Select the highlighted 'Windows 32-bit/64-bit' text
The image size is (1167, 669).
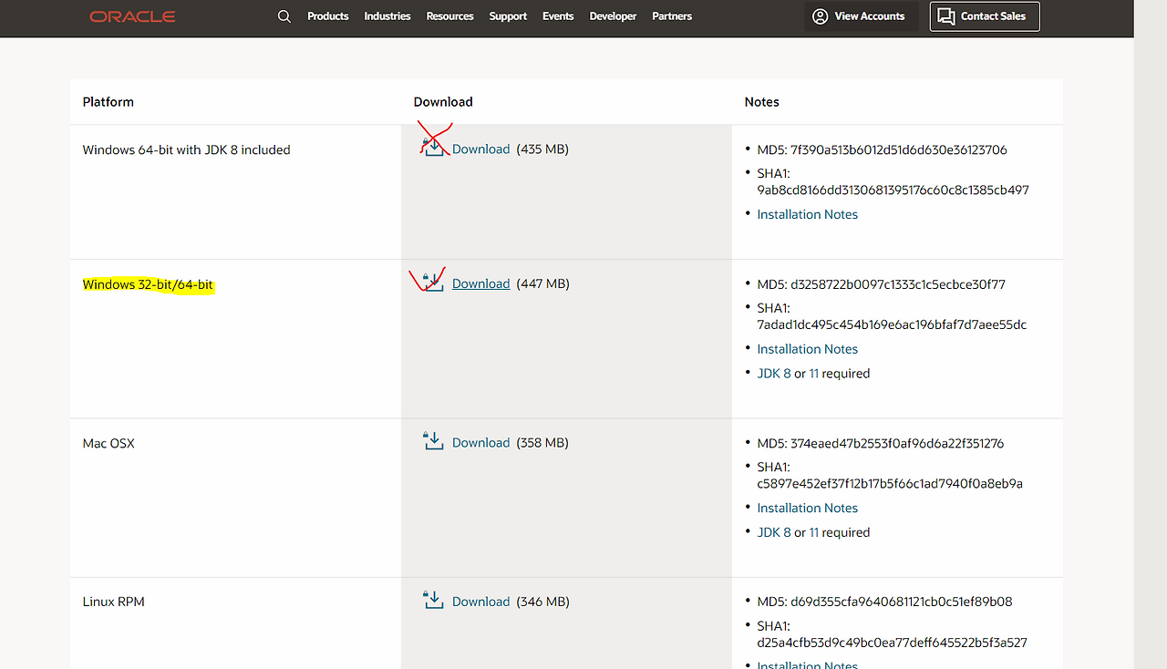[148, 284]
